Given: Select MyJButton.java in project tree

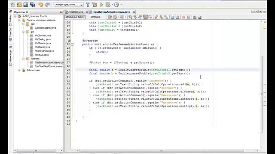Looking at the screenshot, I should click(x=43, y=36).
